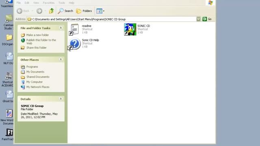Select the New Word Document desktop icon
The height and width of the screenshot is (146, 260).
pos(7,117)
